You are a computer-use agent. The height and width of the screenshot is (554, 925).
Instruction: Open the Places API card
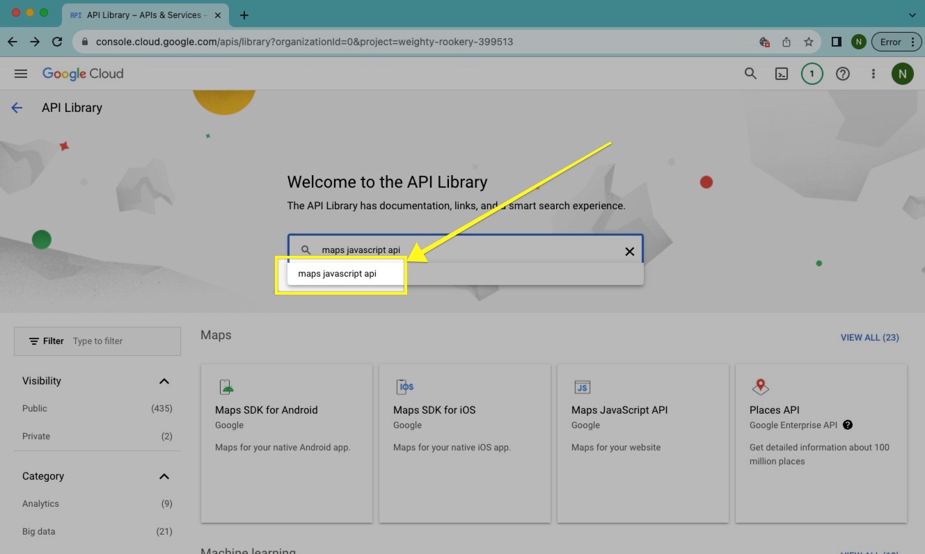coord(821,443)
